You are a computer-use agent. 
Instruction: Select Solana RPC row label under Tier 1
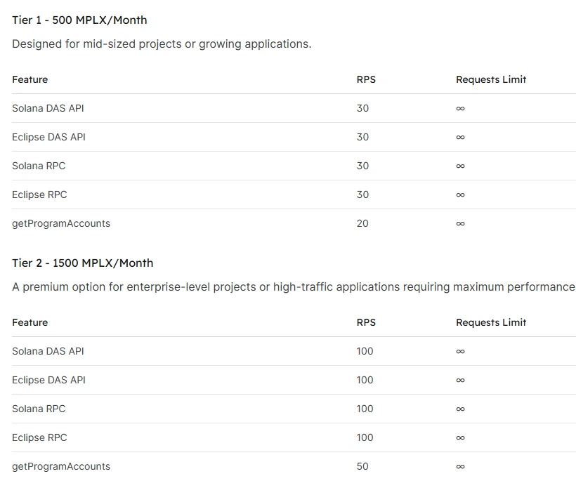tap(39, 166)
